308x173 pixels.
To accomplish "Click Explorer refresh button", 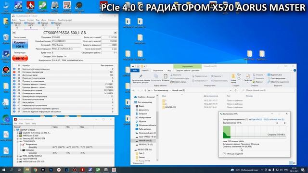I will (235, 90).
